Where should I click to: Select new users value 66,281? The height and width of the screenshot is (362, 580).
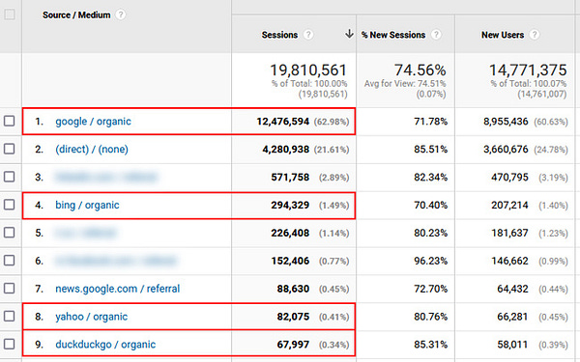pyautogui.click(x=512, y=317)
